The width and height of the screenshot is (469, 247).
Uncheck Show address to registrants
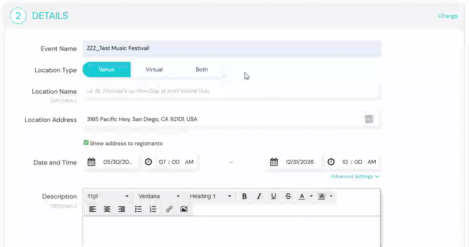[86, 143]
